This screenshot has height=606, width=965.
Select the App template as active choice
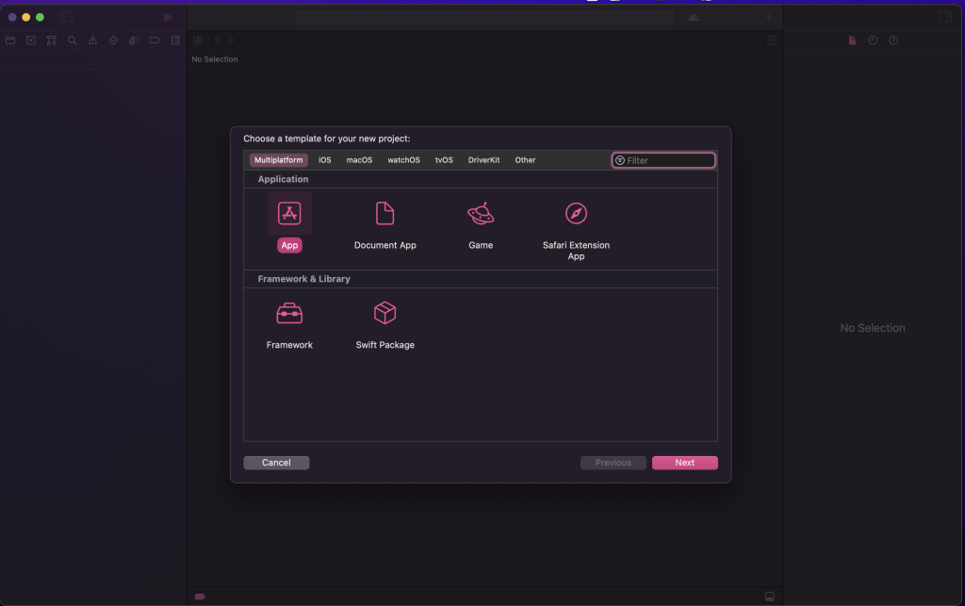tap(289, 213)
